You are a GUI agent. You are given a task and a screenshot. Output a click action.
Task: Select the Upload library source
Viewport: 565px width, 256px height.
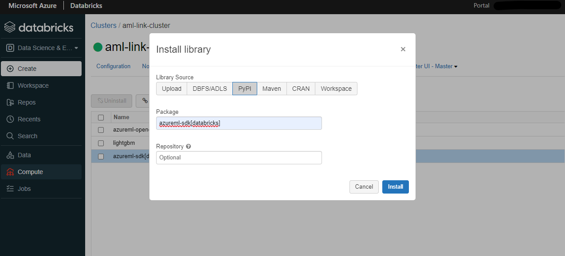(172, 89)
